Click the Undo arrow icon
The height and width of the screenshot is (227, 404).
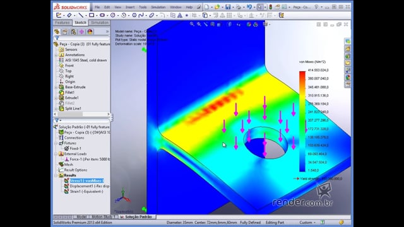(249, 7)
